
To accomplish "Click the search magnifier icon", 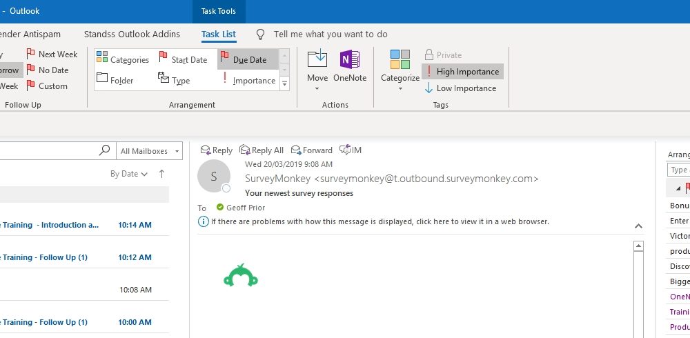I will coord(104,150).
